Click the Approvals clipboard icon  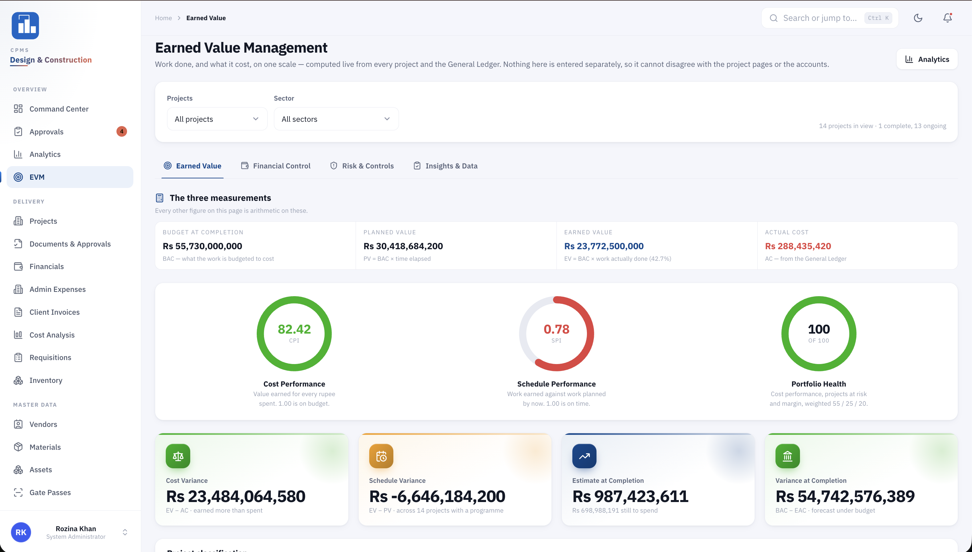18,132
